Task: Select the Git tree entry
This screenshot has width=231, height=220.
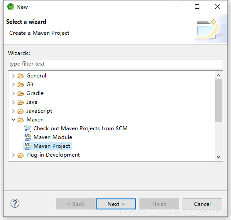Action: tap(30, 84)
